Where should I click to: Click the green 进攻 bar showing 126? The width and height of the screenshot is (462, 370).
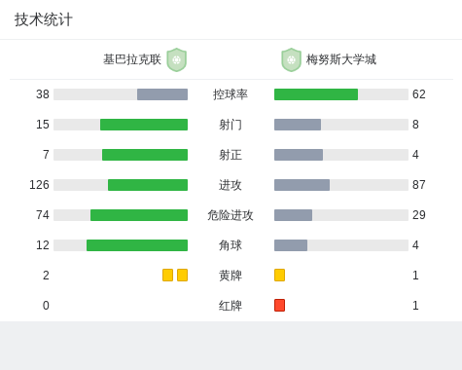click(x=148, y=185)
